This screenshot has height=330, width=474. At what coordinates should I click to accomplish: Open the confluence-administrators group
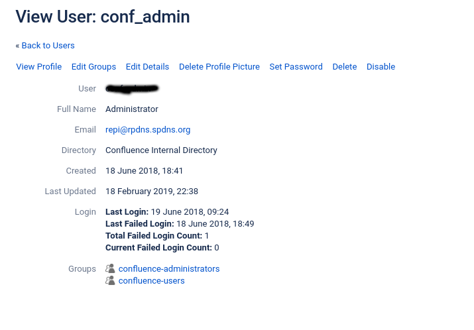169,268
